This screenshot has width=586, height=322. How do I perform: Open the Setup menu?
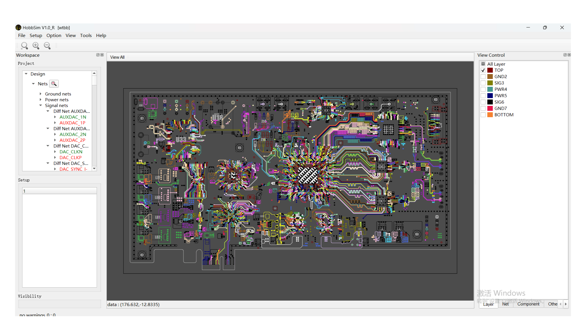[x=36, y=35]
